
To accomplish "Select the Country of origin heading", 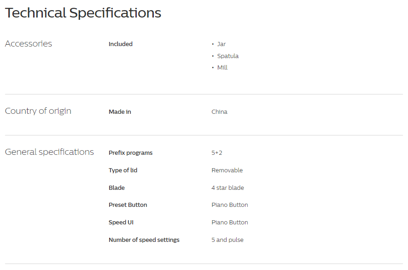I will 38,111.
